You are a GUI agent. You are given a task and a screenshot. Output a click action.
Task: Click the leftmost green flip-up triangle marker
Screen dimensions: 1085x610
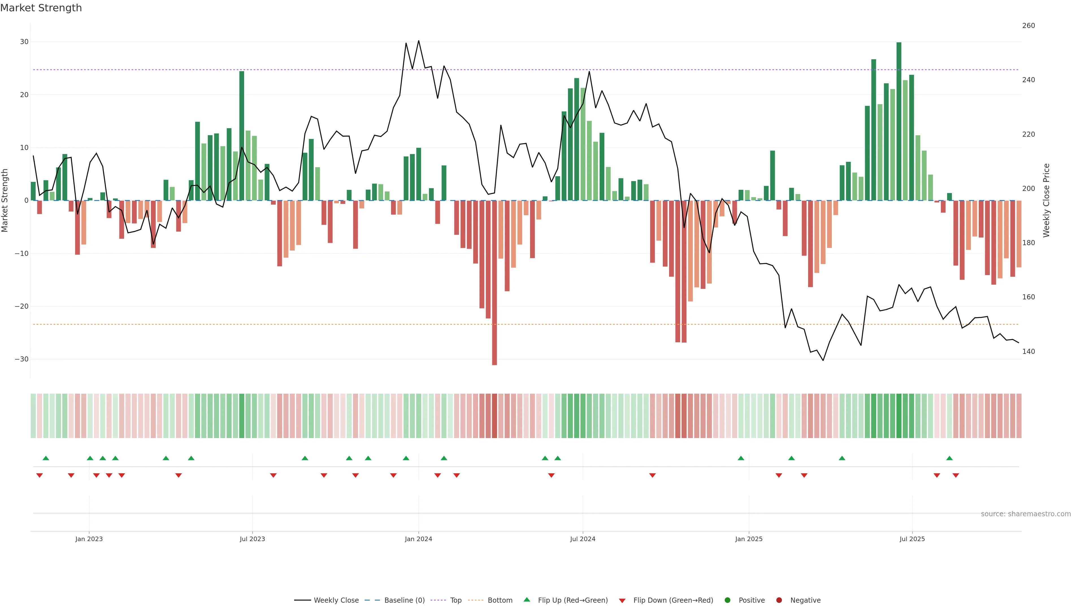(46, 458)
